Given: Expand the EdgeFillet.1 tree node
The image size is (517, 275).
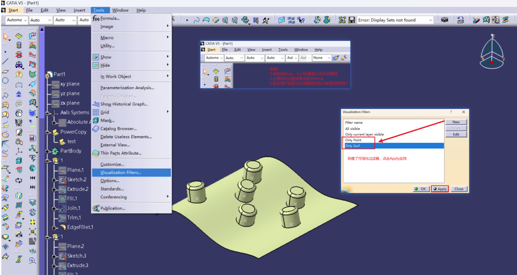Looking at the screenshot, I should 54,228.
